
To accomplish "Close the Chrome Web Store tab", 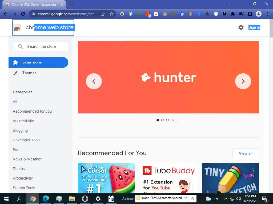I will click(x=62, y=5).
